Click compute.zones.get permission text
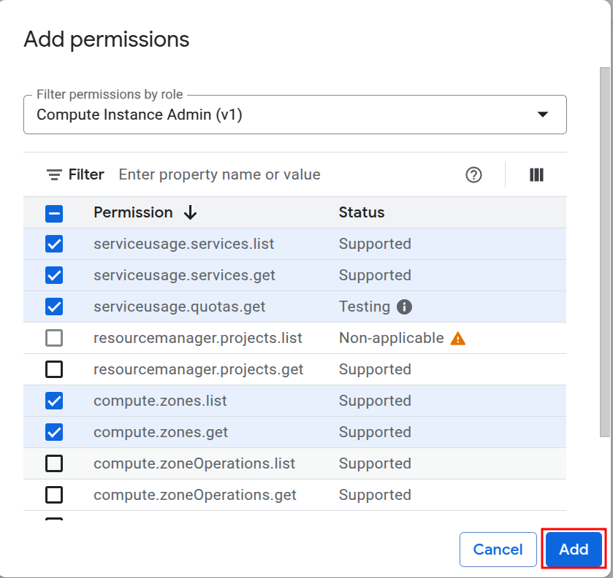Image resolution: width=613 pixels, height=578 pixels. pyautogui.click(x=161, y=432)
